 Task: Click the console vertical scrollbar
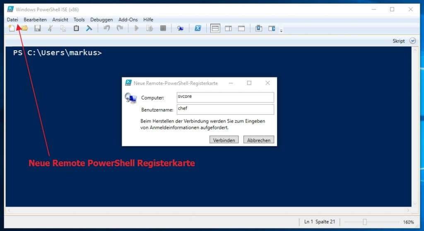415,127
